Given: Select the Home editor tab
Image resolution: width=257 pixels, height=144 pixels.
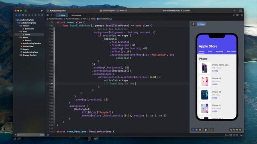Looking at the screenshot, I should pyautogui.click(x=62, y=15).
